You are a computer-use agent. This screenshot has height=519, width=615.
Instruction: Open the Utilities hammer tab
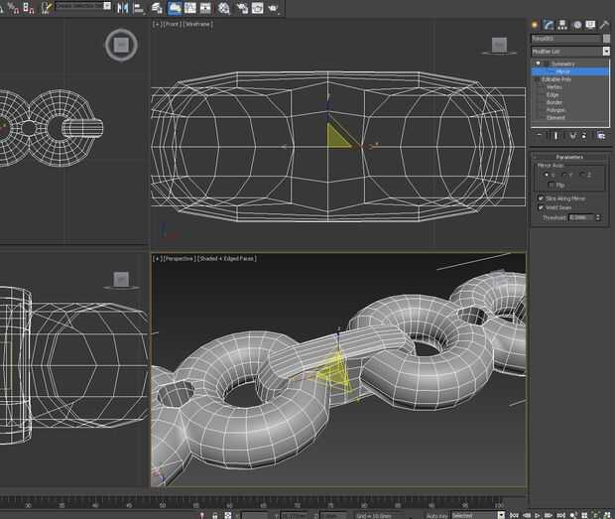pos(603,23)
